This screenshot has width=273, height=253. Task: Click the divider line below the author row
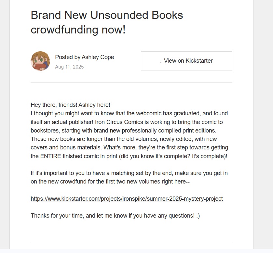click(x=131, y=82)
